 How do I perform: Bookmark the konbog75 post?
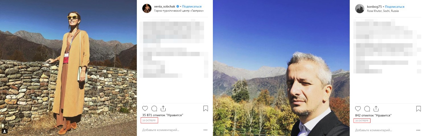click(x=418, y=109)
